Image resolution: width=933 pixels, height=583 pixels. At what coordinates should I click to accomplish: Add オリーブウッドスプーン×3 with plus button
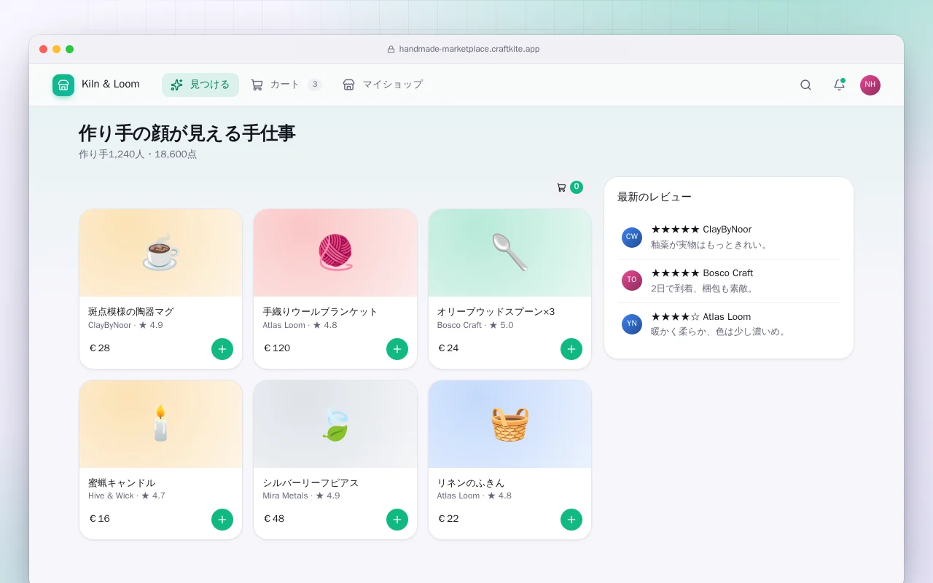[571, 349]
